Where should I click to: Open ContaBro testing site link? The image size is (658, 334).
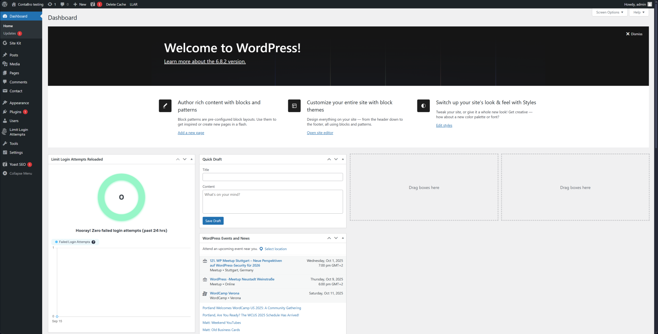[27, 4]
